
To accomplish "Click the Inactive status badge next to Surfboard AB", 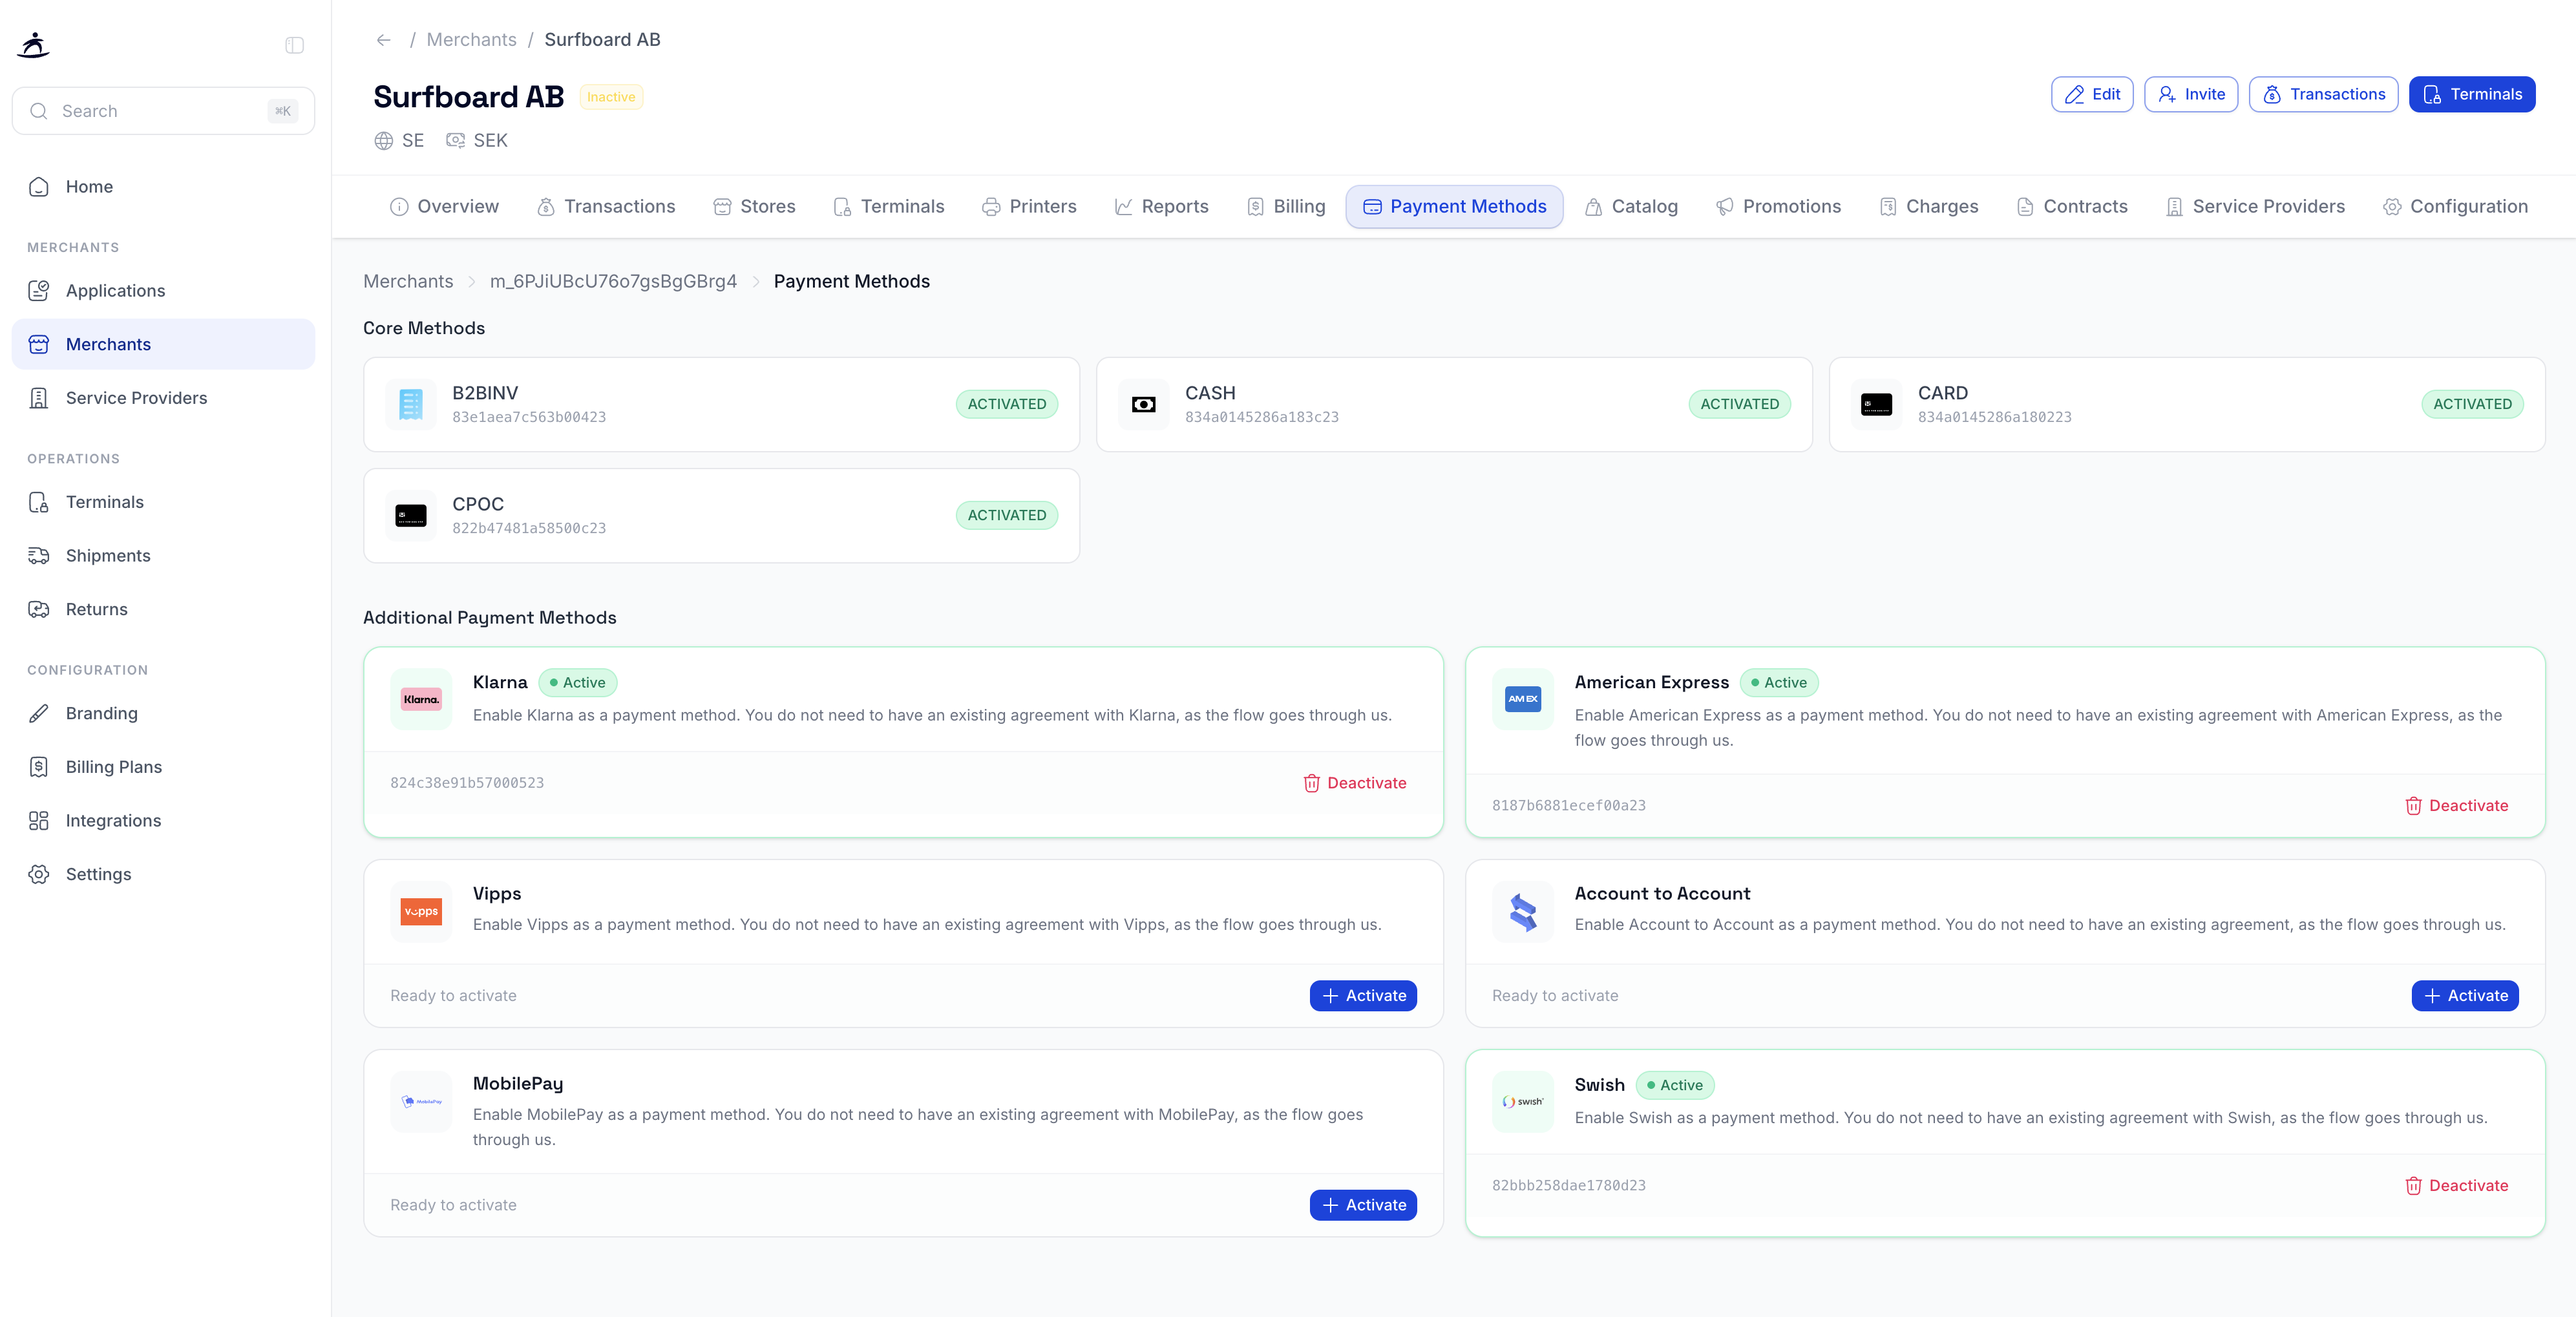I will point(611,97).
